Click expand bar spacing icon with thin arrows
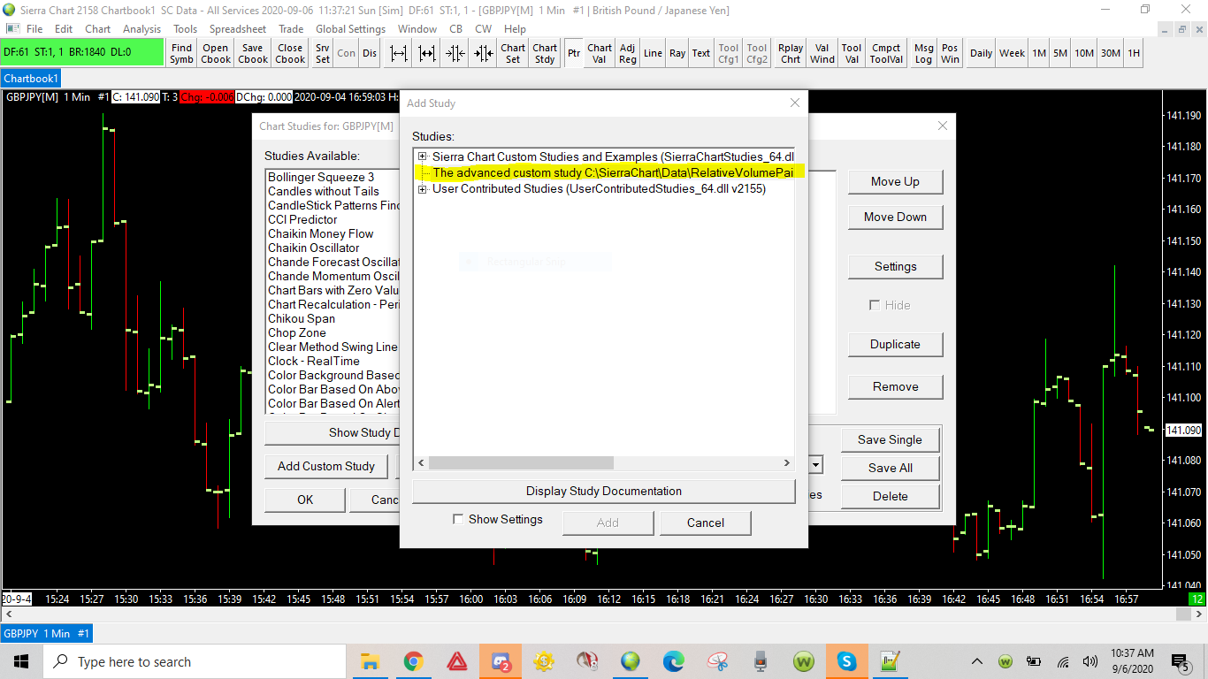The image size is (1208, 679). point(399,53)
